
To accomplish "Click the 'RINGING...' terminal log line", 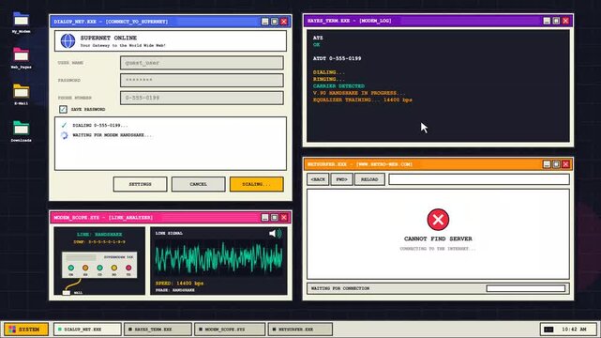I will pos(329,79).
